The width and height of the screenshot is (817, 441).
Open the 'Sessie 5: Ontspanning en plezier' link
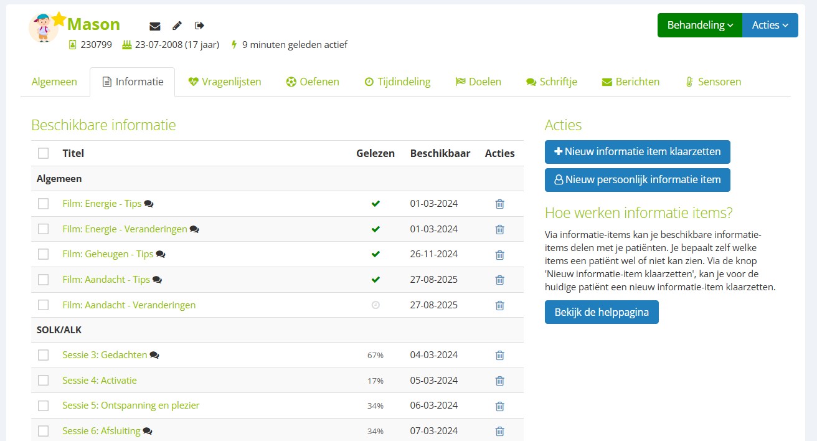tap(131, 405)
